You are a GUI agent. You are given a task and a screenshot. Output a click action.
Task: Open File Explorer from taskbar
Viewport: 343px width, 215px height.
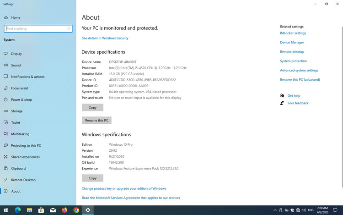pyautogui.click(x=29, y=210)
